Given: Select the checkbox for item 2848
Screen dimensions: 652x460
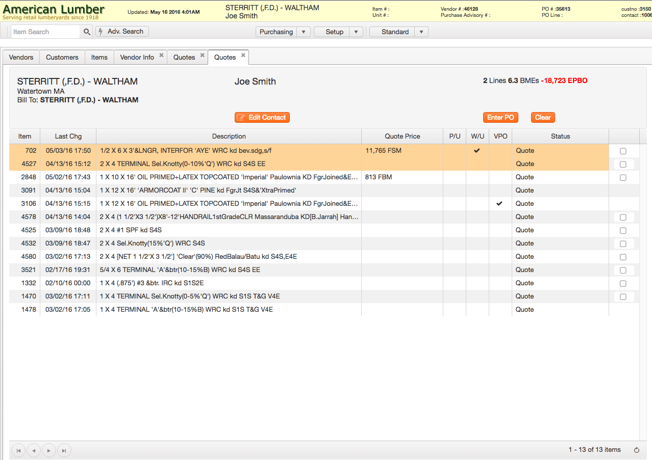Looking at the screenshot, I should [x=623, y=178].
